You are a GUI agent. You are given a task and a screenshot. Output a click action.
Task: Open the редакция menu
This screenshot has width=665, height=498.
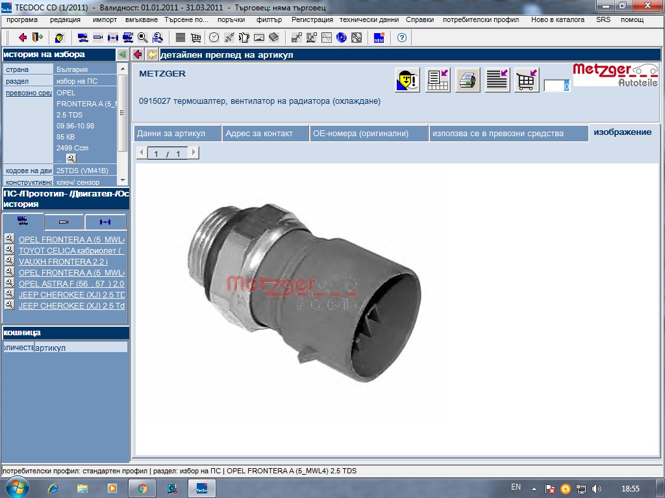pyautogui.click(x=65, y=19)
